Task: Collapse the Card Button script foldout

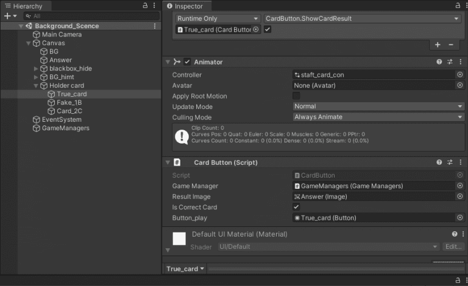Action: (x=168, y=162)
